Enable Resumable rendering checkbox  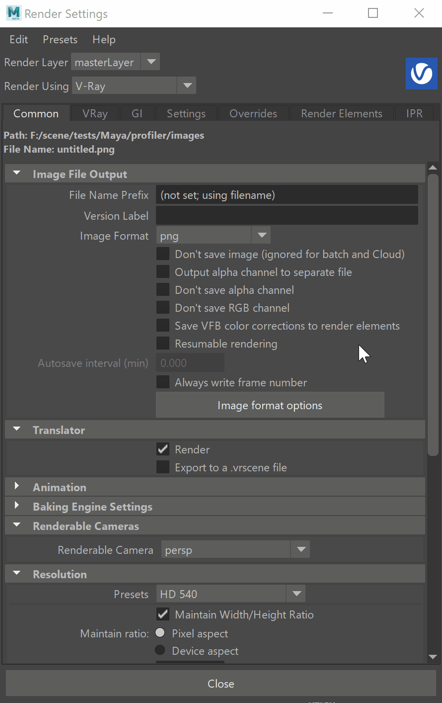tap(163, 344)
